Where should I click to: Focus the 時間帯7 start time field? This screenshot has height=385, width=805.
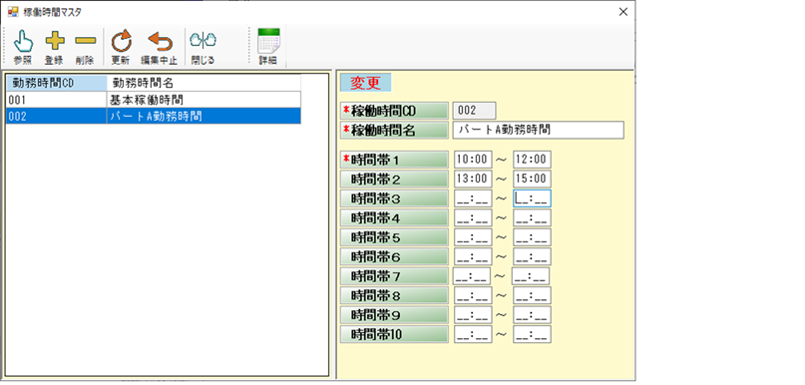point(472,276)
